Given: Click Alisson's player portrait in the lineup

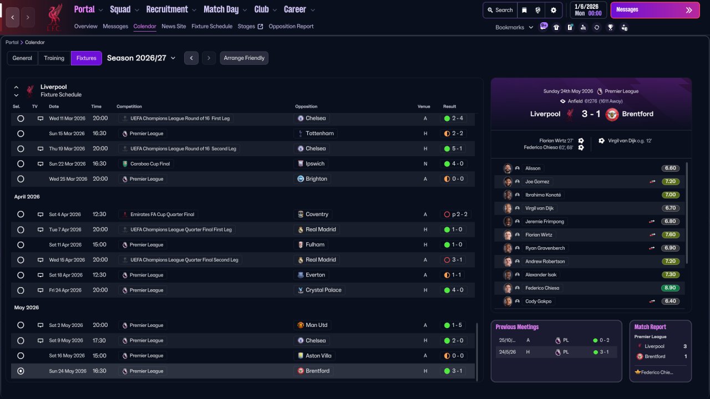Looking at the screenshot, I should (508, 168).
